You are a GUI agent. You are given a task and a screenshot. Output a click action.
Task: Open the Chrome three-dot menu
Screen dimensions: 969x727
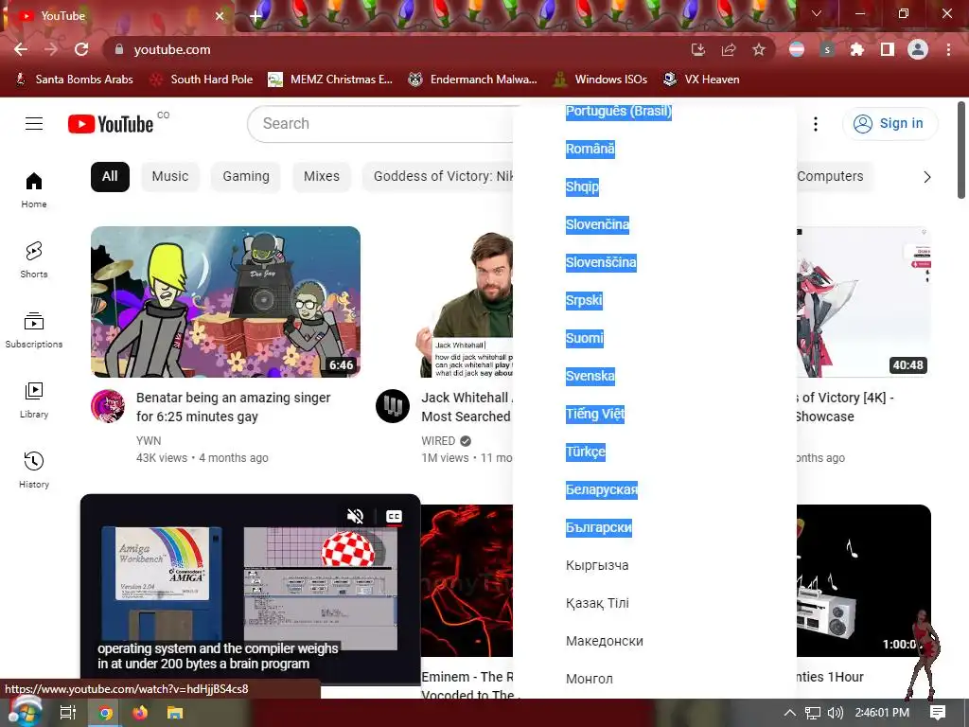click(948, 49)
